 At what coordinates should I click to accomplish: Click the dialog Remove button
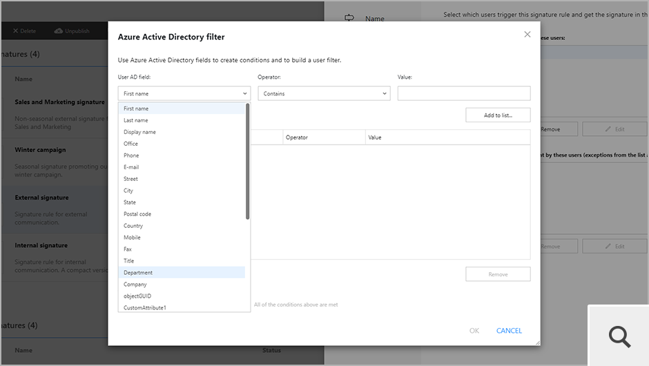(x=498, y=274)
